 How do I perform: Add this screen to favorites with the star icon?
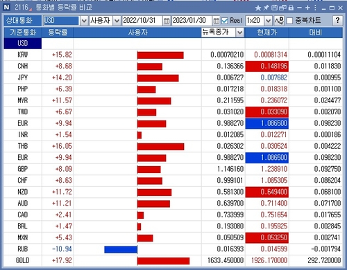click(258, 8)
